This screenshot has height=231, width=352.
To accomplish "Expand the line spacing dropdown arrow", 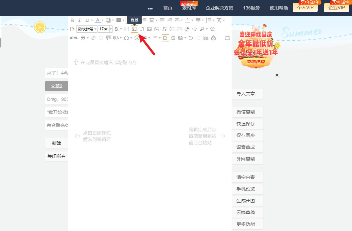I will [213, 20].
